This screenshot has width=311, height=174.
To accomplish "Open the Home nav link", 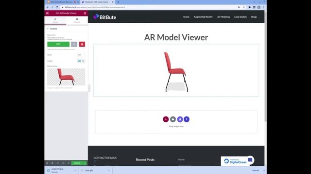I will [x=186, y=17].
